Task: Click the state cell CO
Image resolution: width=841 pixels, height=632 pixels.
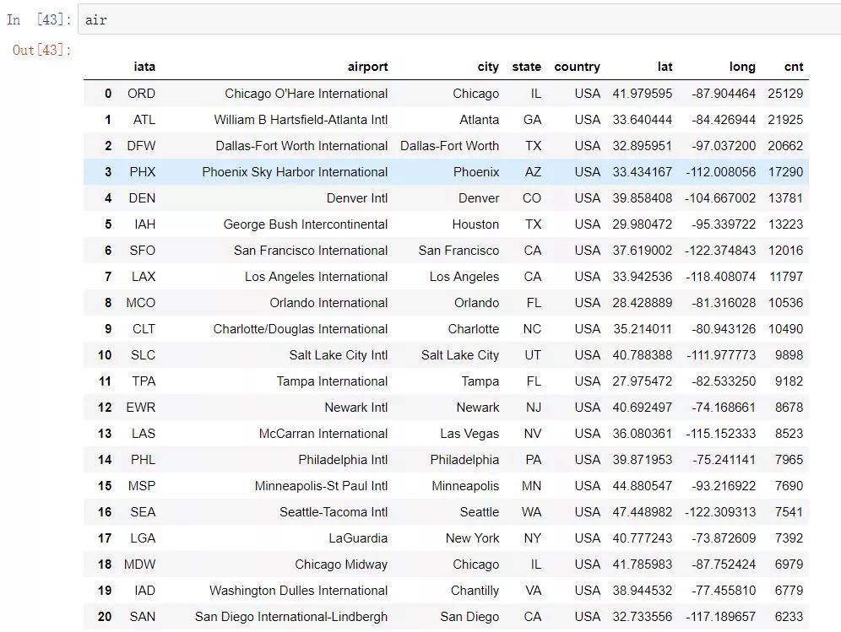Action: [531, 198]
